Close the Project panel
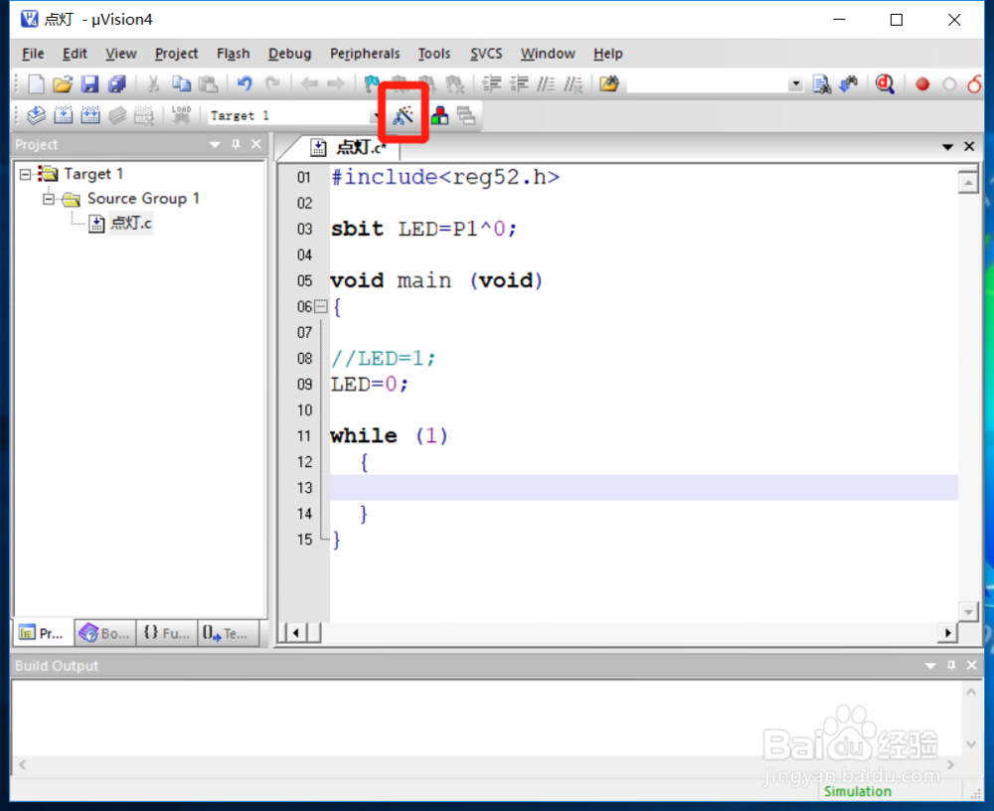994x811 pixels. (256, 144)
